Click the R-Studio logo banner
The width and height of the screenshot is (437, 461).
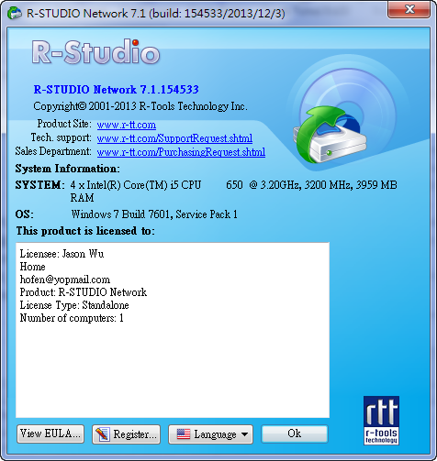click(x=95, y=52)
